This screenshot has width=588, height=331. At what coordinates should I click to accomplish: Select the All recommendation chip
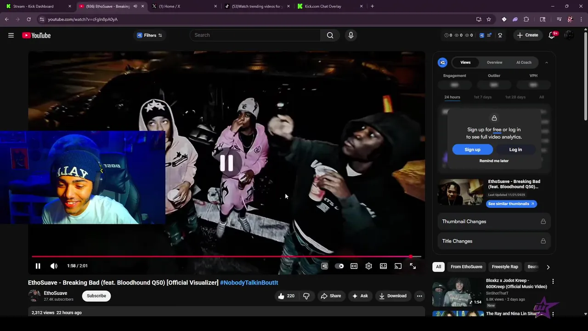[x=438, y=267]
